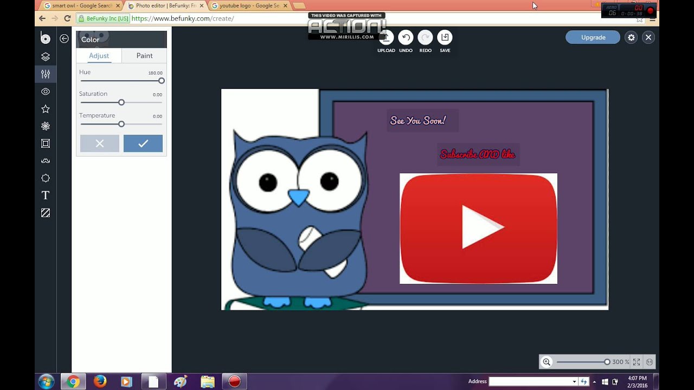Viewport: 694px width, 390px height.
Task: Open the Edit adjustments sliders tool
Action: point(46,74)
